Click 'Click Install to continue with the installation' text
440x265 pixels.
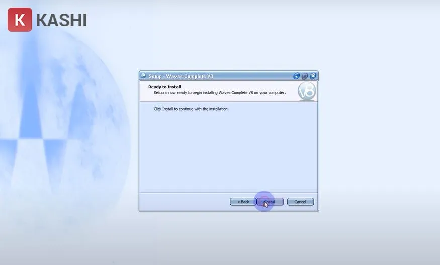pyautogui.click(x=191, y=109)
